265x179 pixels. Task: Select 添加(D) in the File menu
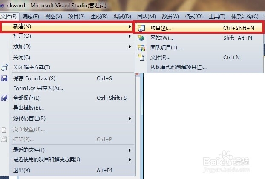[72, 46]
